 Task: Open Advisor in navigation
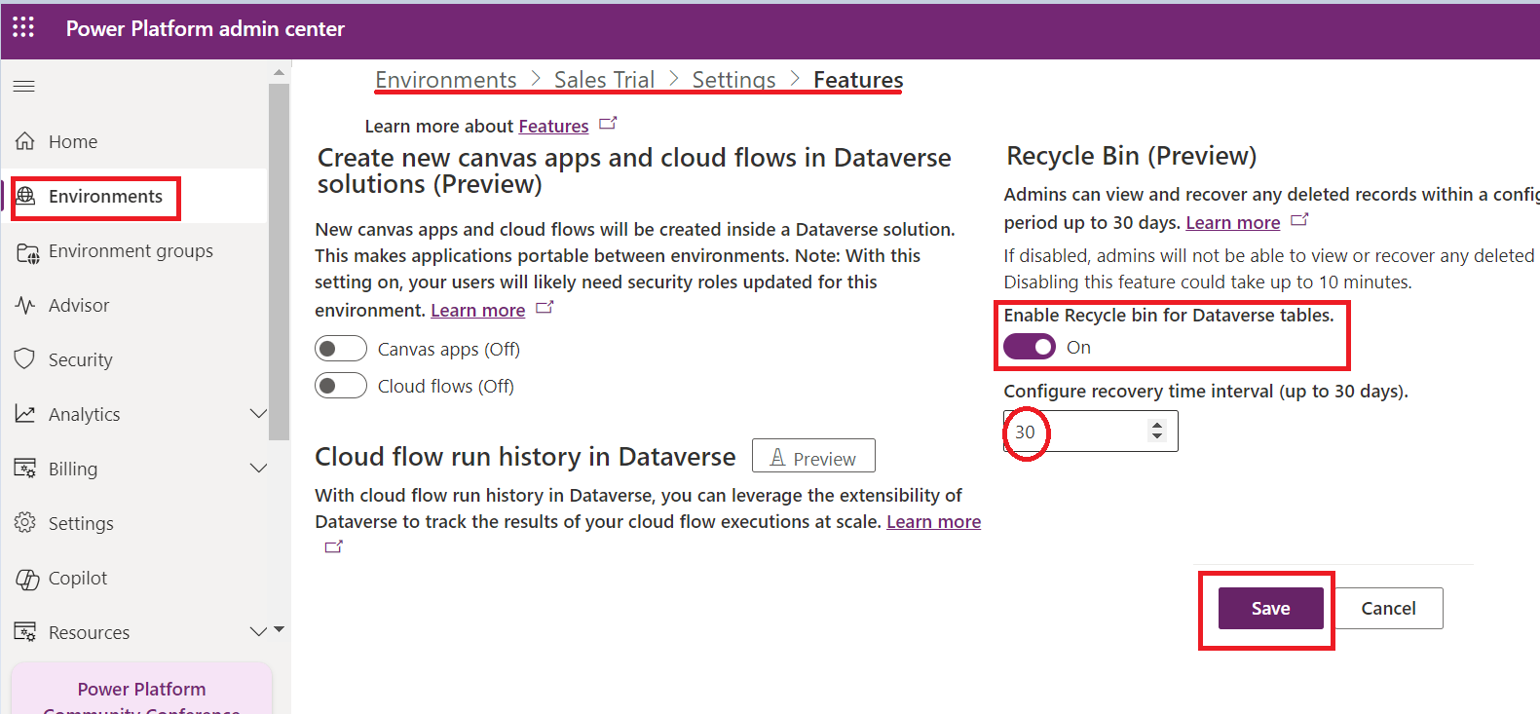pyautogui.click(x=79, y=305)
